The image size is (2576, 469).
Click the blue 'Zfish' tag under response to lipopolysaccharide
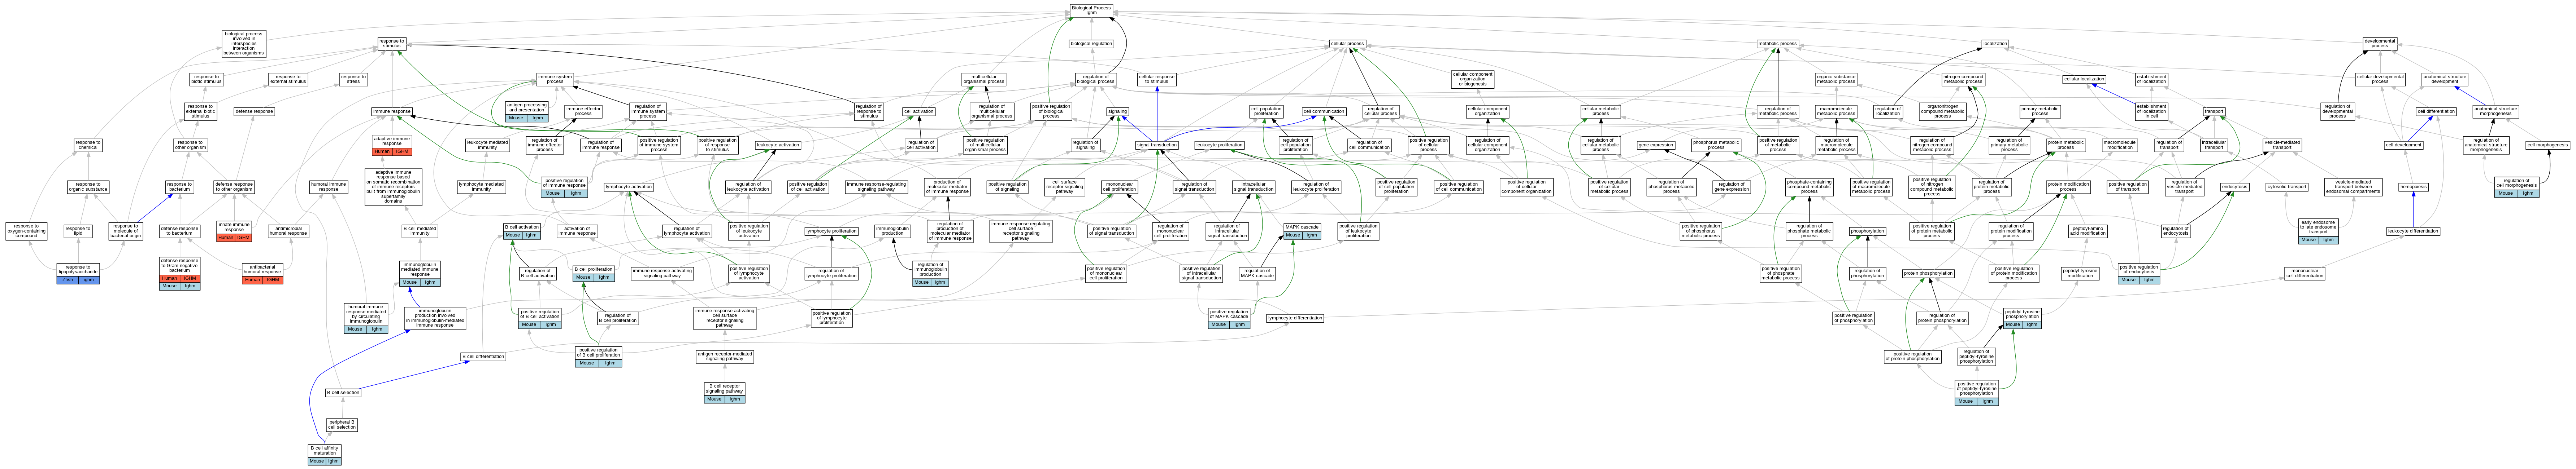(x=68, y=280)
